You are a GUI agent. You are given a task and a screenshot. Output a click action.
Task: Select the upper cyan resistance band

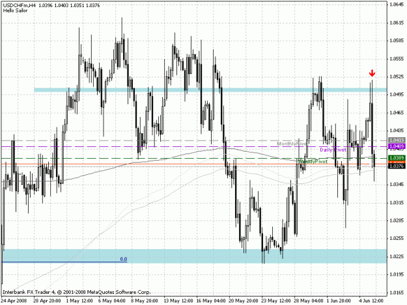click(x=210, y=90)
